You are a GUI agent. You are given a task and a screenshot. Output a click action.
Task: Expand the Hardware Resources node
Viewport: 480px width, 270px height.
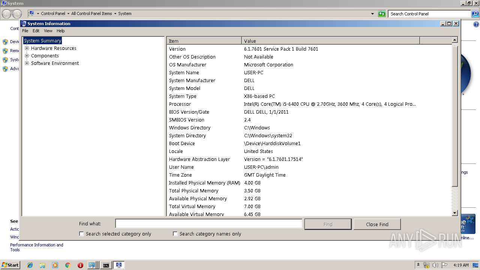27,48
